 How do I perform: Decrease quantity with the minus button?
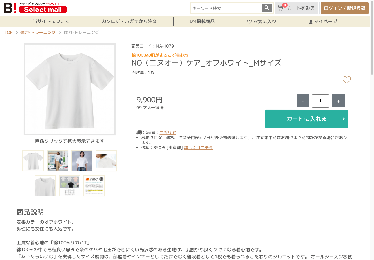pyautogui.click(x=303, y=101)
